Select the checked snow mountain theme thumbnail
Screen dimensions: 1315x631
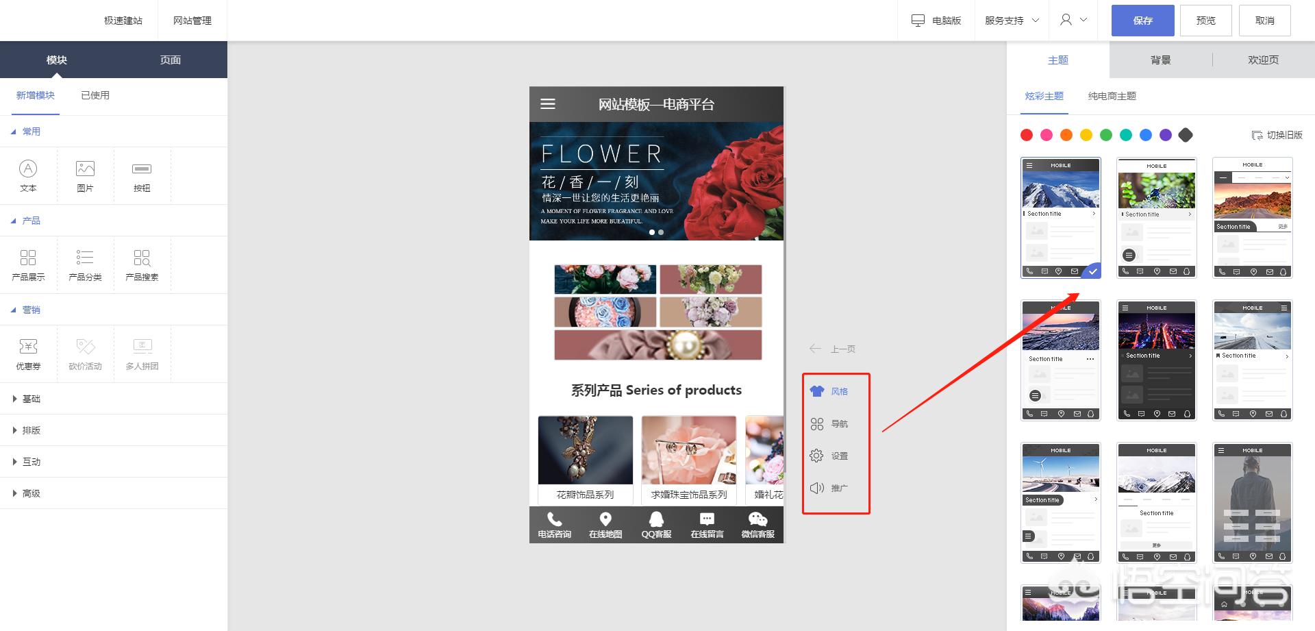(1061, 218)
